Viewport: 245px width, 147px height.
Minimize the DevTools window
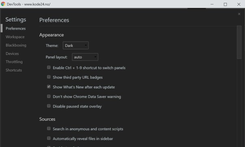pyautogui.click(x=212, y=4)
